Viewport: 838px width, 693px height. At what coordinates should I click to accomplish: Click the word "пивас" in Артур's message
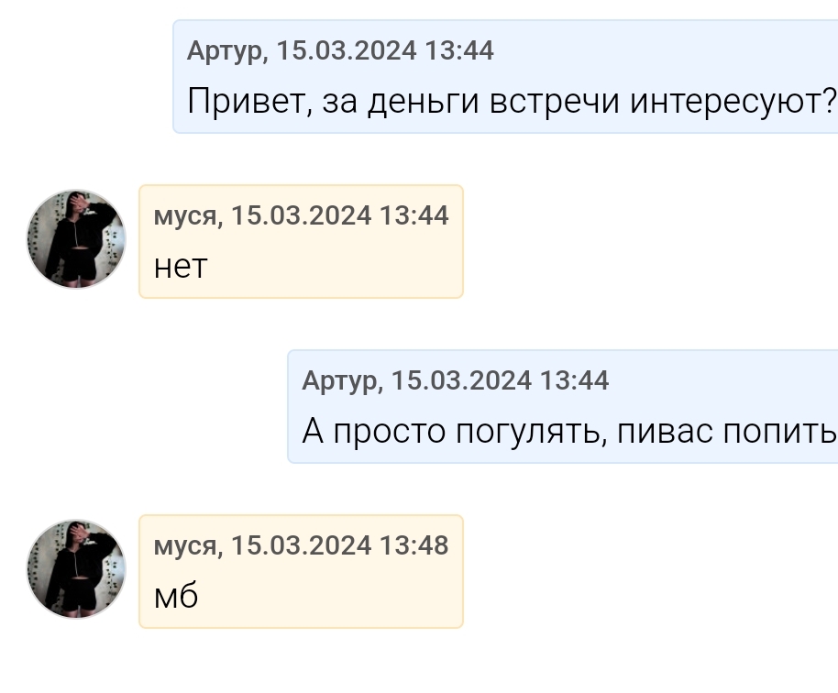(665, 432)
